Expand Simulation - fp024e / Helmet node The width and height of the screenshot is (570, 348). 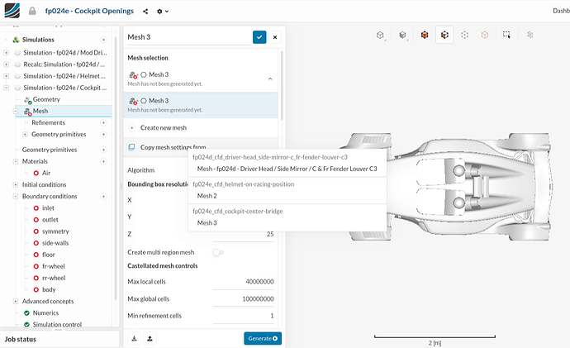point(6,76)
